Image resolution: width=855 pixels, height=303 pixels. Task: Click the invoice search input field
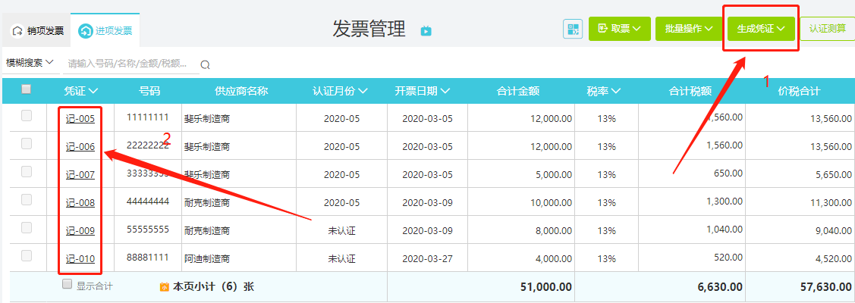[129, 64]
